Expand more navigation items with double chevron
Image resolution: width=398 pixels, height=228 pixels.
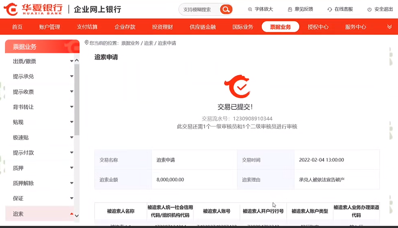click(x=389, y=27)
